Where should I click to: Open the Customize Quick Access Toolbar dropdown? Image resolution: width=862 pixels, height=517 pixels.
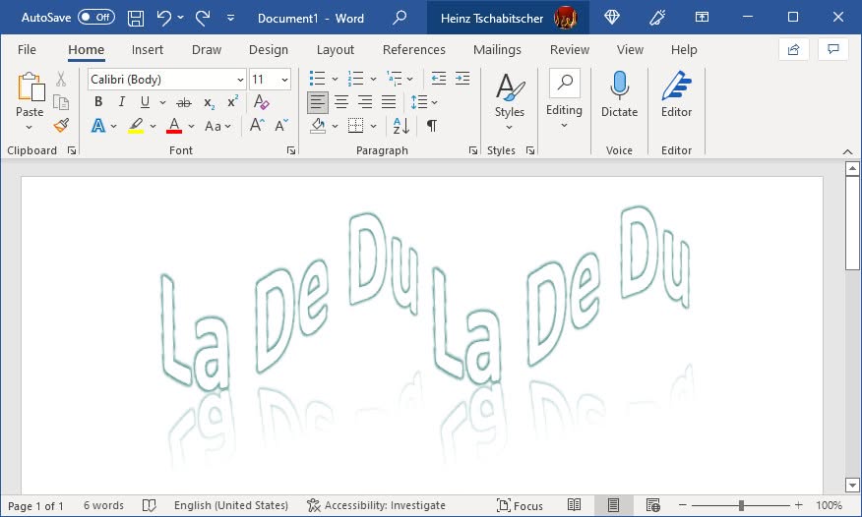click(x=231, y=18)
